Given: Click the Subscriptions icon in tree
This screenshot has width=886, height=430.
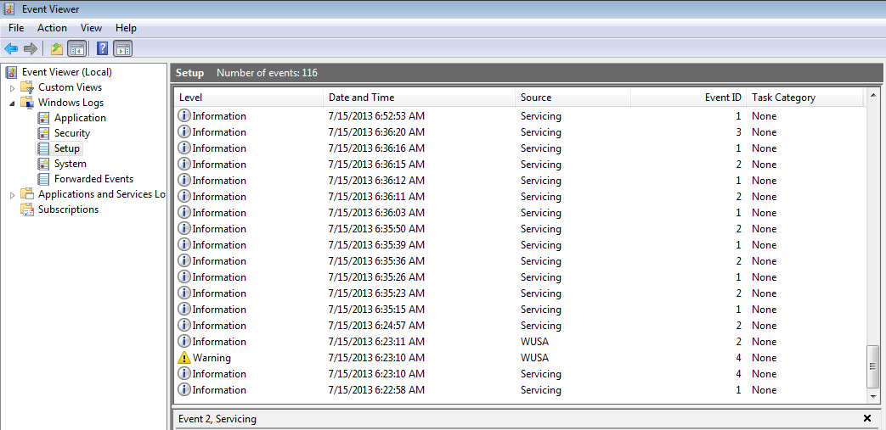Looking at the screenshot, I should (x=27, y=209).
